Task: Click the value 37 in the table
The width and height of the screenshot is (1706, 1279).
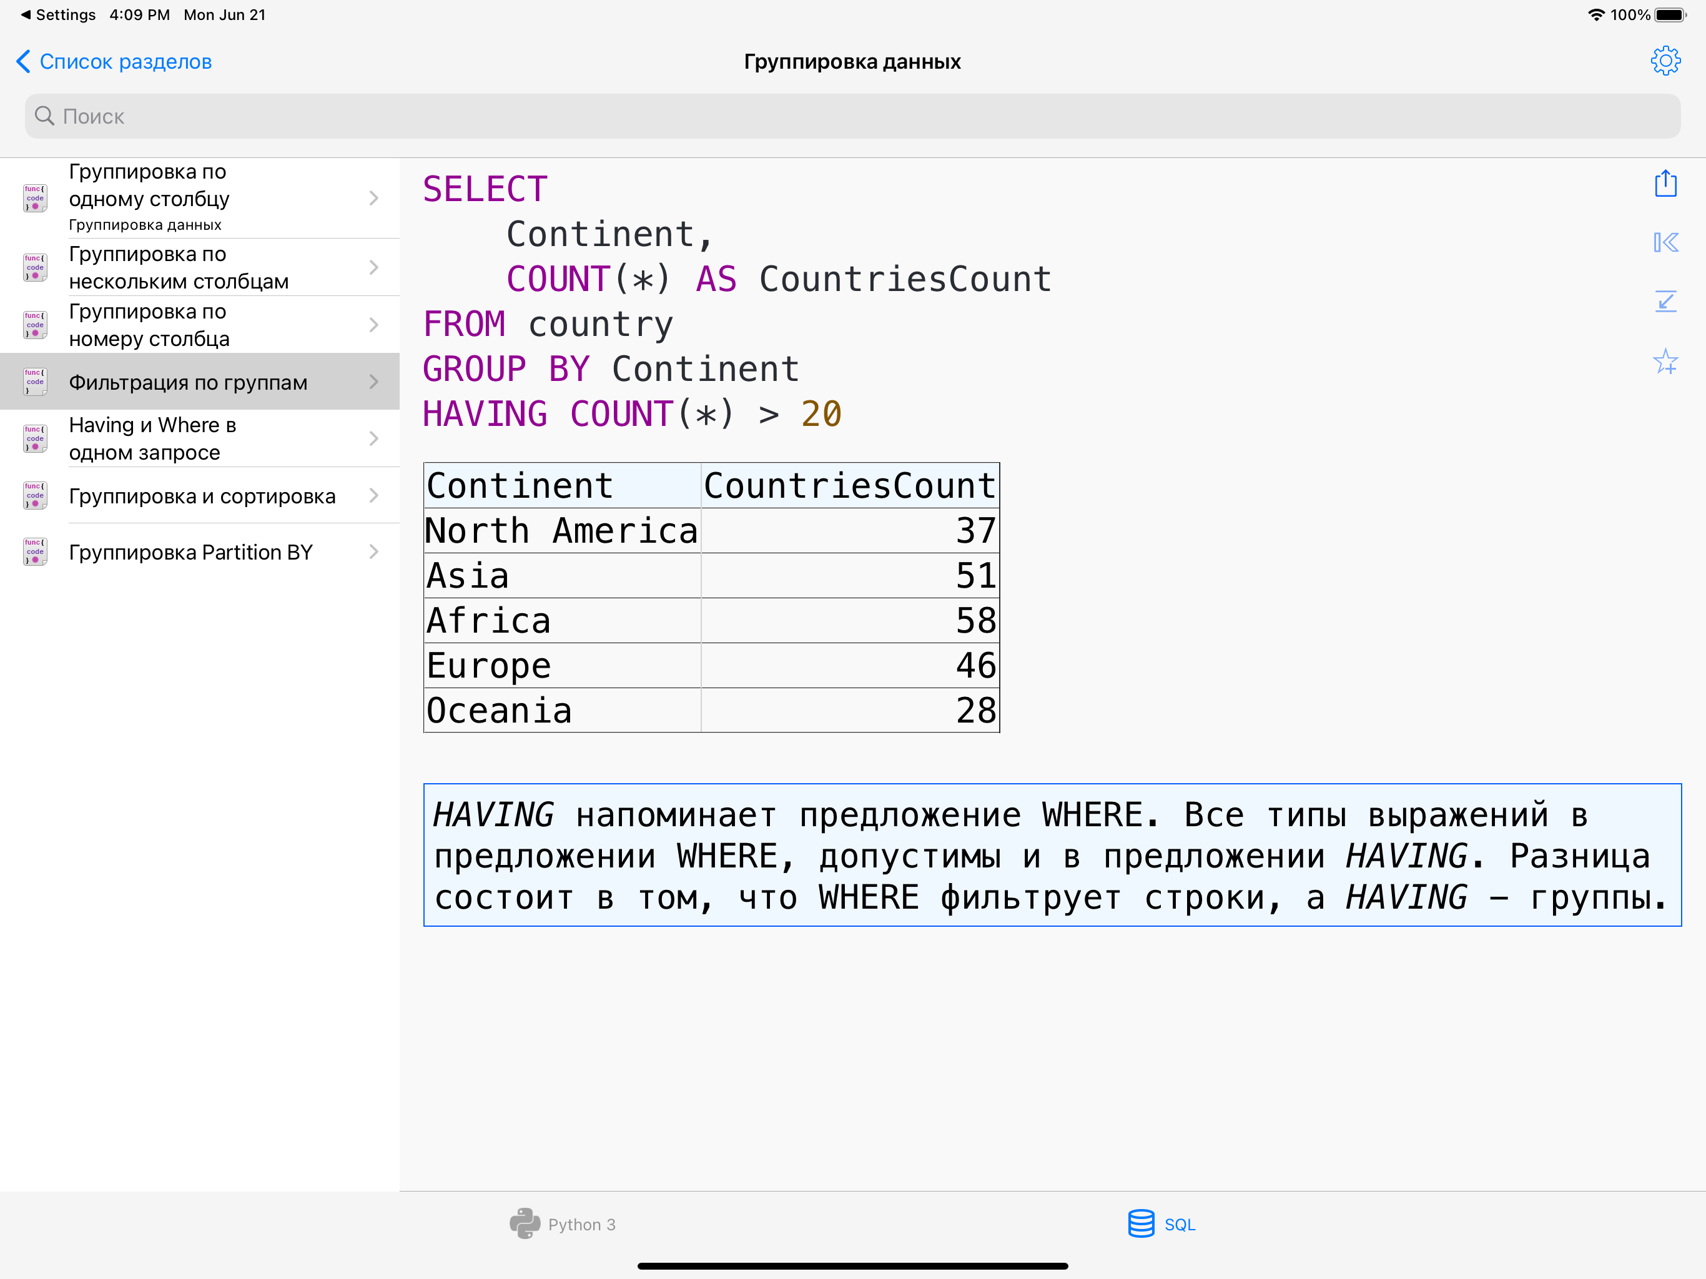Action: pos(977,531)
